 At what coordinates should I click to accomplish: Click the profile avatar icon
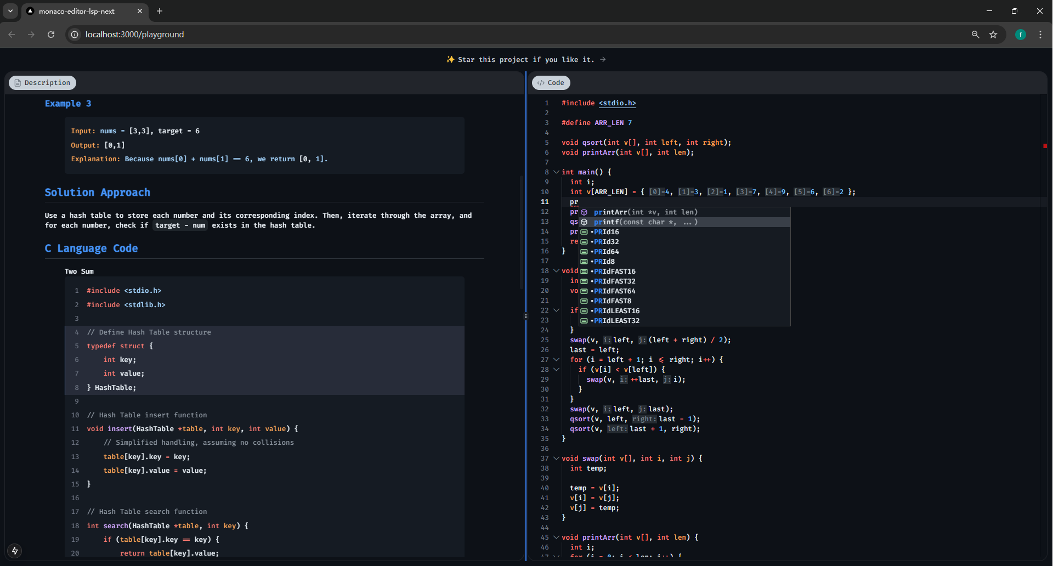pyautogui.click(x=1020, y=35)
